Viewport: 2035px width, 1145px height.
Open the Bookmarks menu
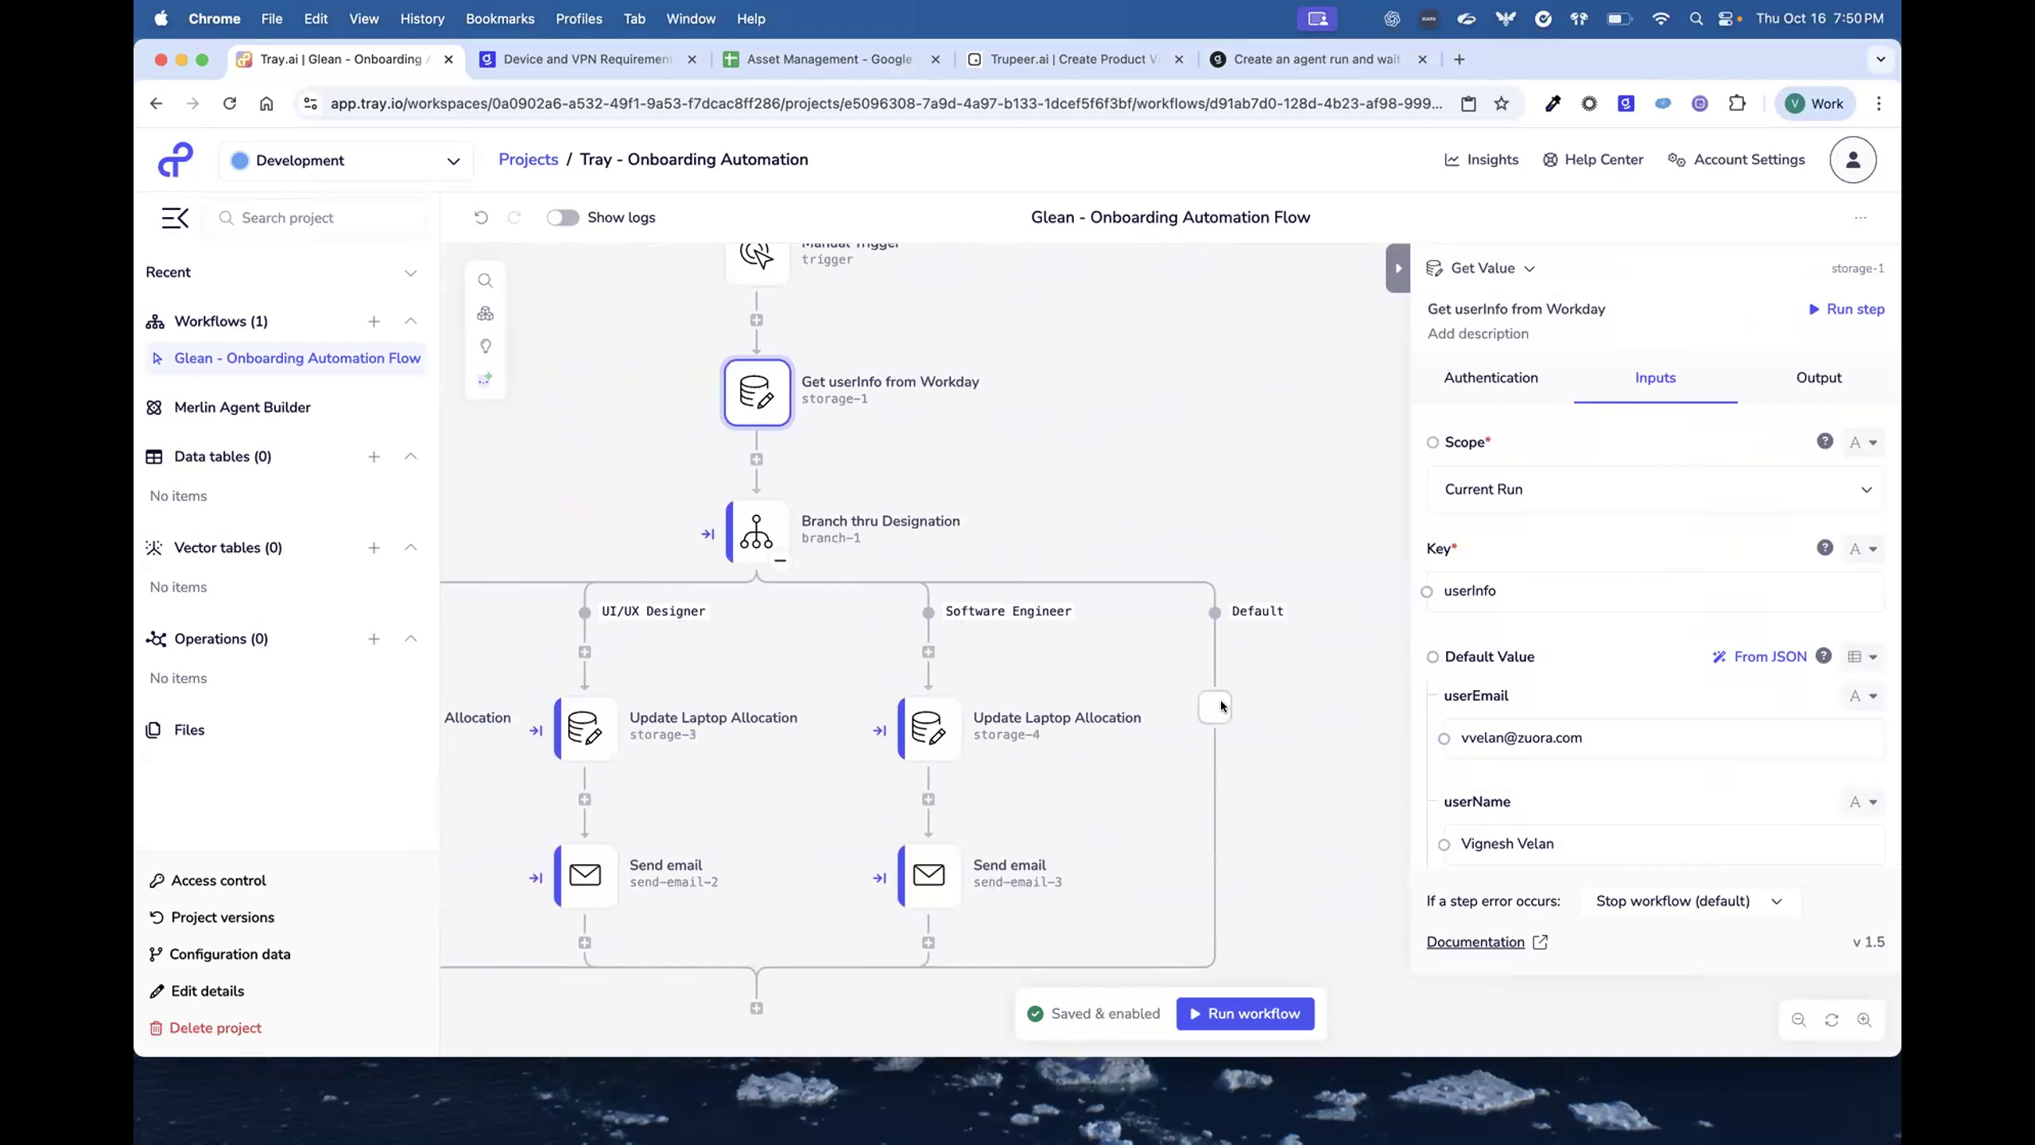coord(499,18)
